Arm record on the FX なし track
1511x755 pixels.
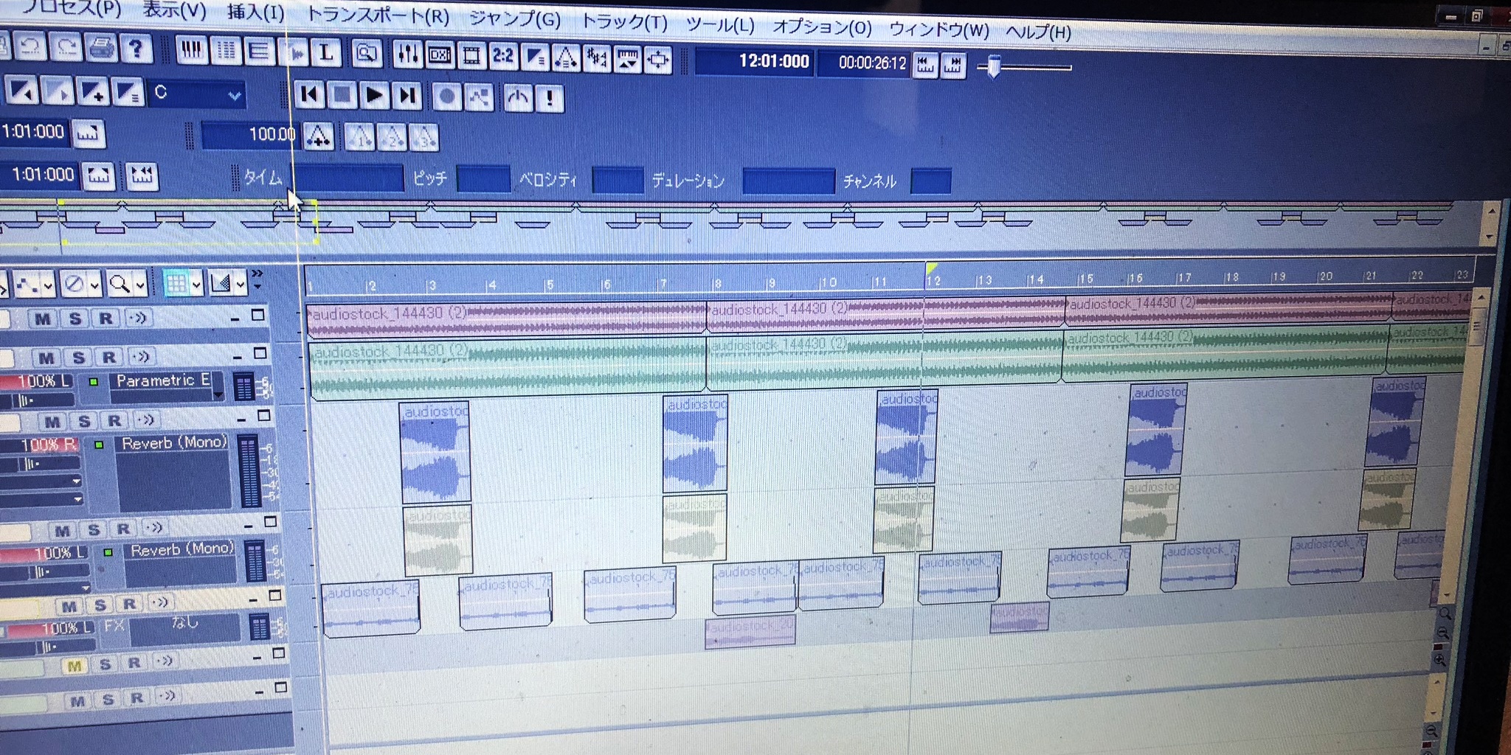click(130, 604)
